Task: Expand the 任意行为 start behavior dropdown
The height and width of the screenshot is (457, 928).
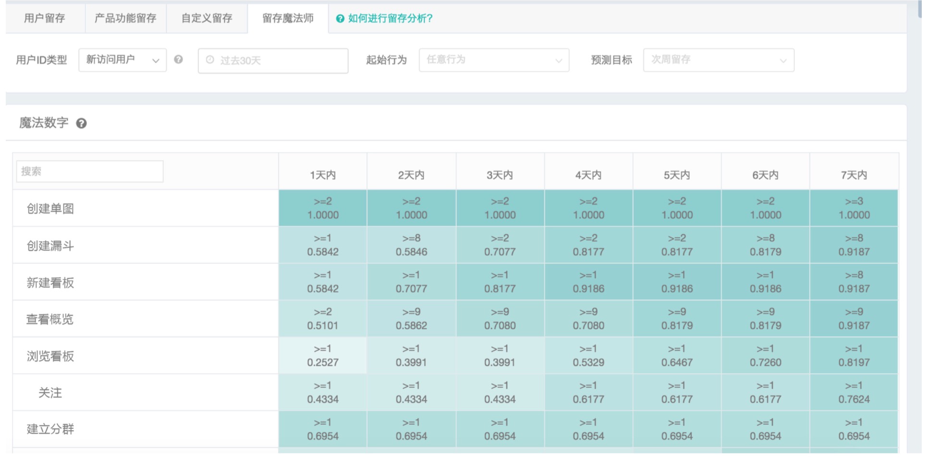Action: 494,60
